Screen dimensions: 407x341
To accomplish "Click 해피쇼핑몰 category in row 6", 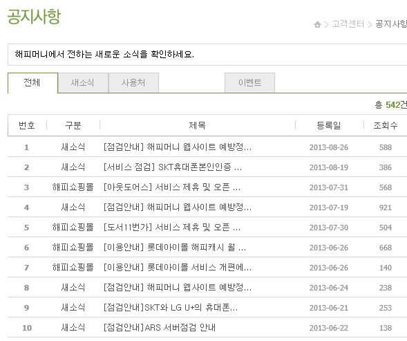I will click(x=73, y=248).
